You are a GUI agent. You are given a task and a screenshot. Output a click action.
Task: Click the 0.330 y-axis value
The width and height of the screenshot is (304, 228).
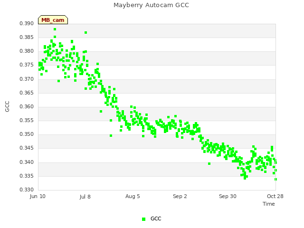[27, 190]
